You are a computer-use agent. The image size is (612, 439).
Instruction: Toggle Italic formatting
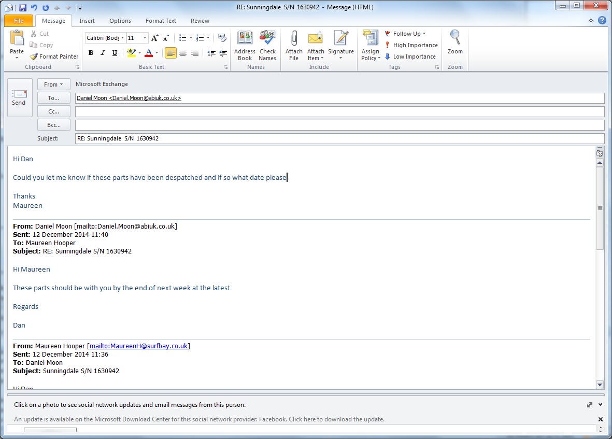coord(103,53)
